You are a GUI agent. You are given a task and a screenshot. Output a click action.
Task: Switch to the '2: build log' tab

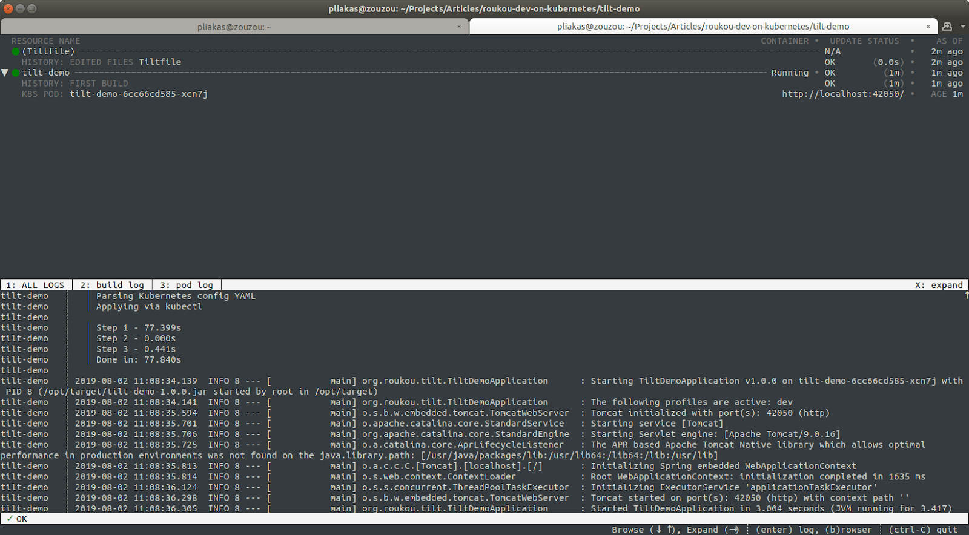point(112,285)
